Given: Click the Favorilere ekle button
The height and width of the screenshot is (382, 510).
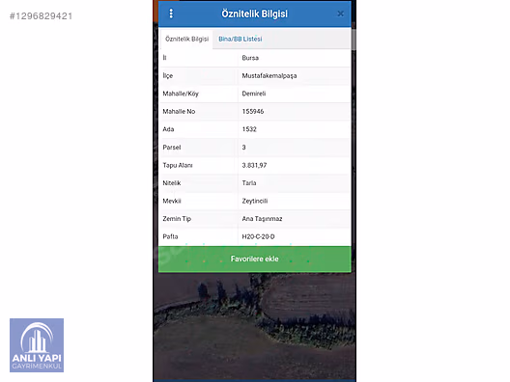Looking at the screenshot, I should click(x=255, y=259).
